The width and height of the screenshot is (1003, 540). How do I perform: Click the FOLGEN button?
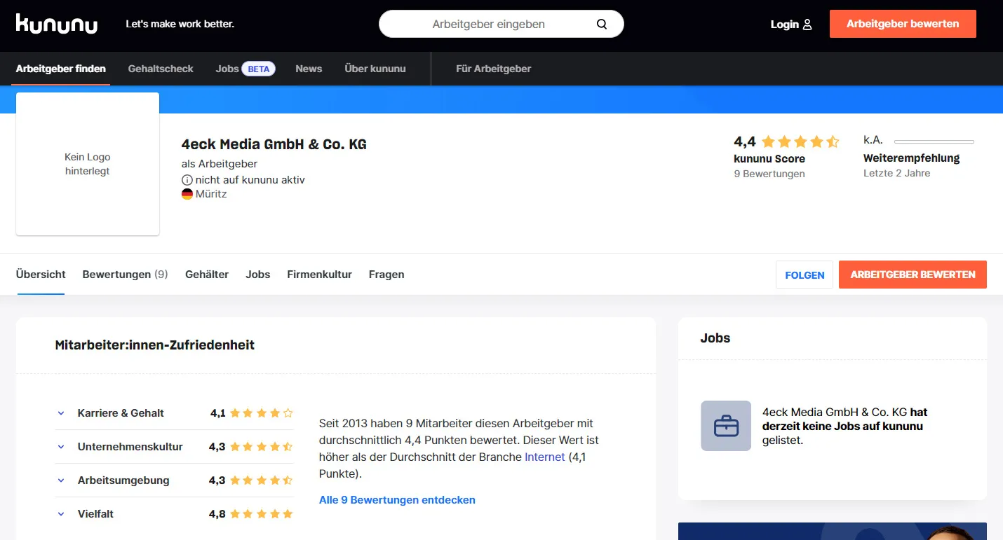tap(805, 275)
